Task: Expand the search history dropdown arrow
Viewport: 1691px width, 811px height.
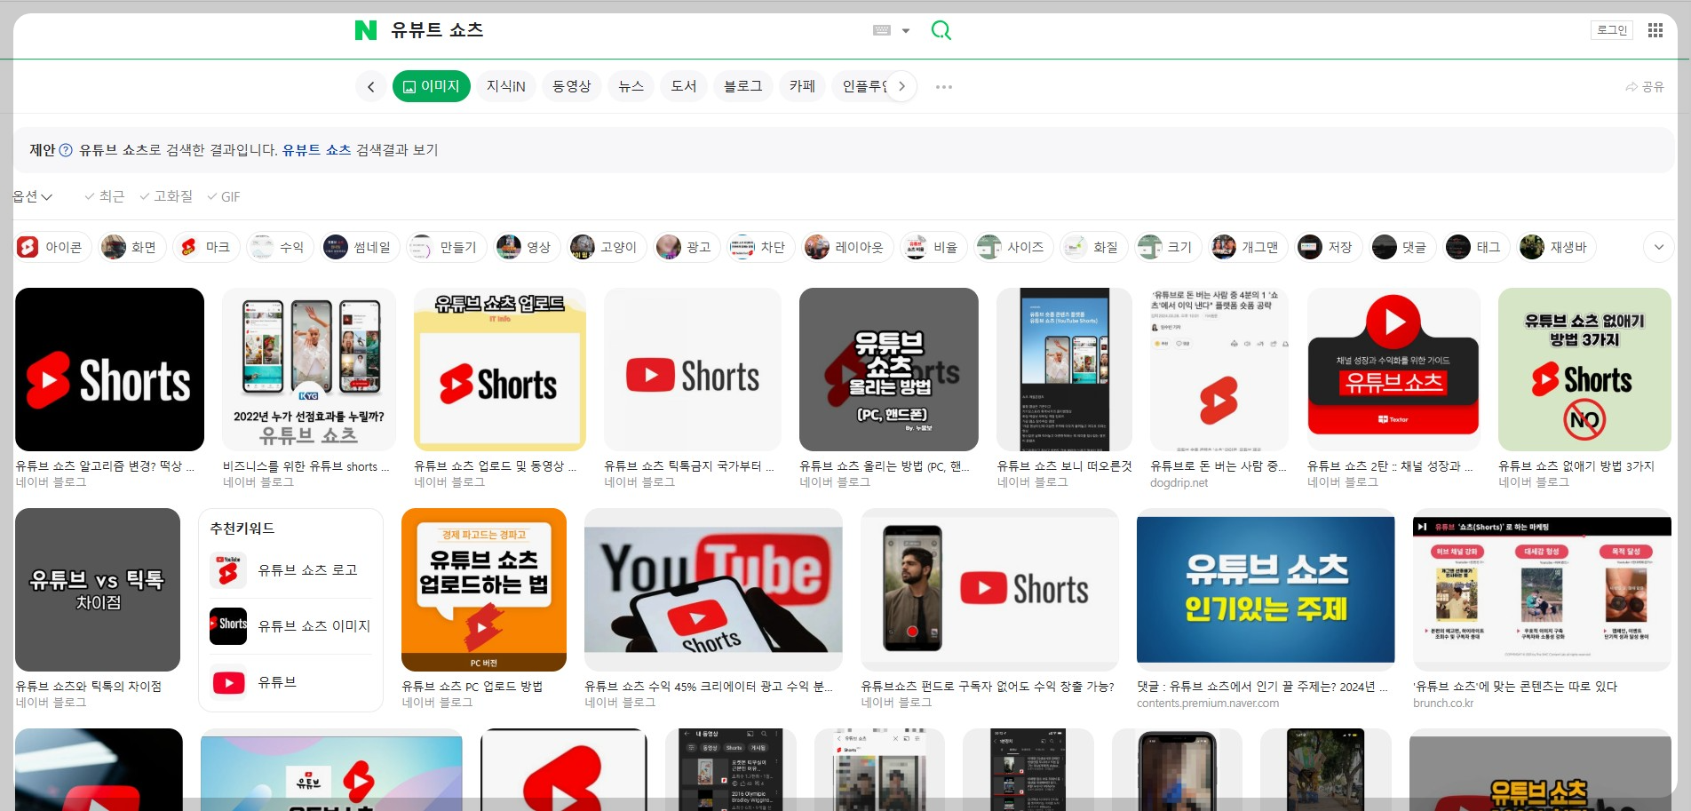Action: [906, 30]
